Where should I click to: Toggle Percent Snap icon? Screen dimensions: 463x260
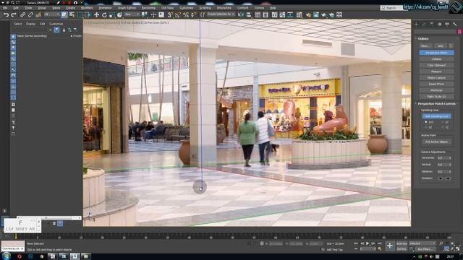coord(186,14)
